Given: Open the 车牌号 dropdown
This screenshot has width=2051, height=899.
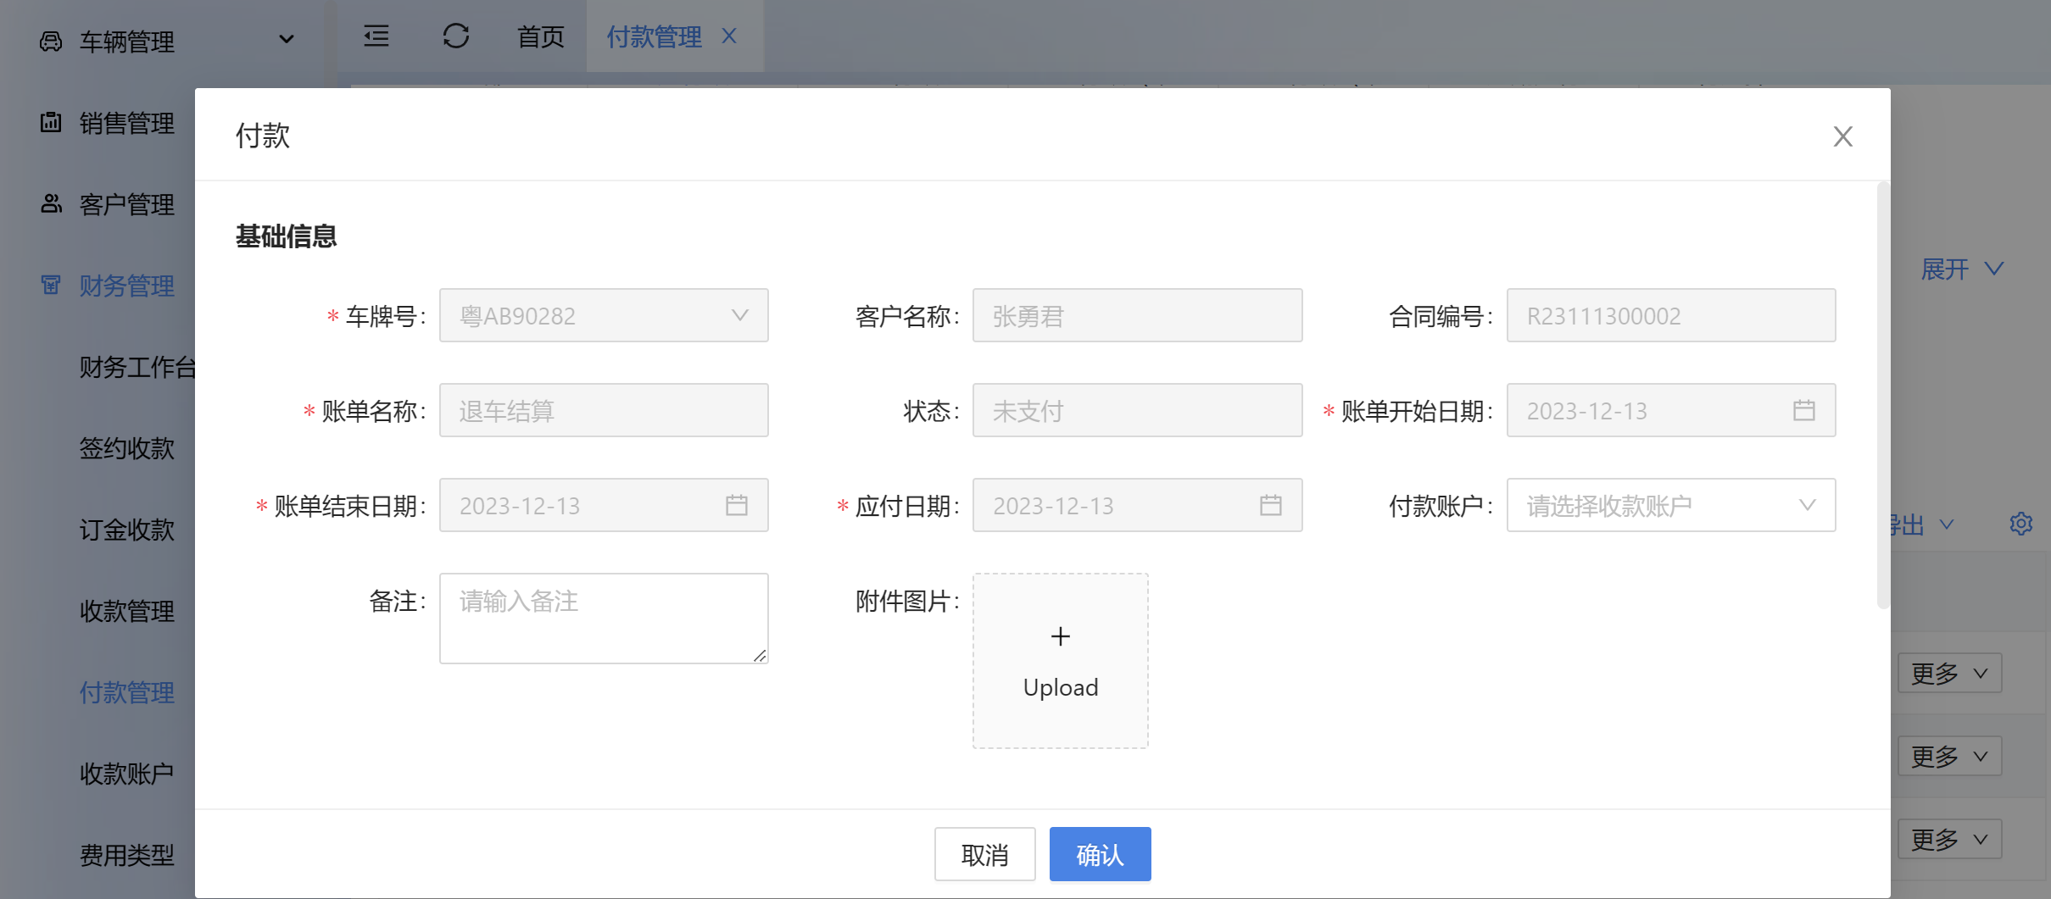Looking at the screenshot, I should click(x=604, y=316).
